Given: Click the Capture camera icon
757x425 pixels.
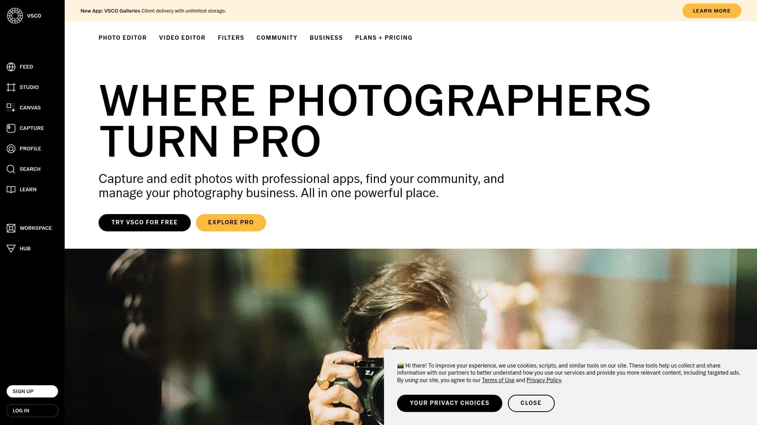Looking at the screenshot, I should tap(11, 128).
